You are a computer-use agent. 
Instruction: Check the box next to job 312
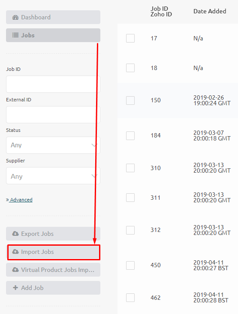click(130, 230)
